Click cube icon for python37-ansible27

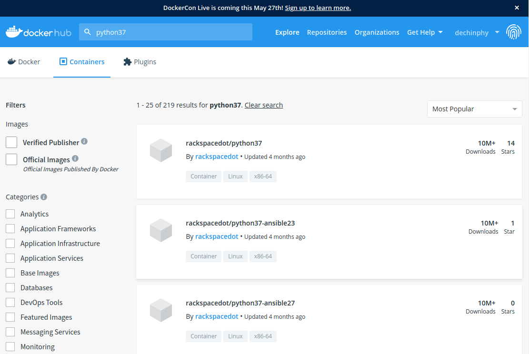coord(161,310)
